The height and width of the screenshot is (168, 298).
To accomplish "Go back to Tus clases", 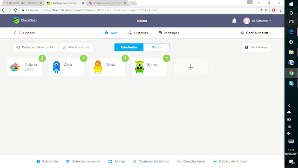I will click(24, 33).
